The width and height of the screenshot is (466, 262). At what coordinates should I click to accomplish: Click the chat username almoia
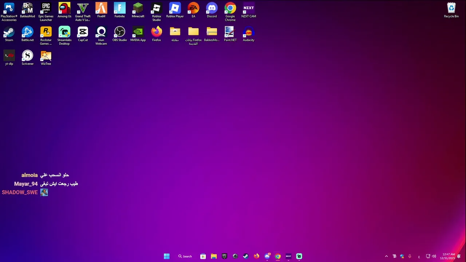click(29, 175)
